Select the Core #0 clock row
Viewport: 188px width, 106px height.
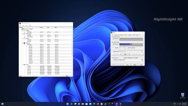pyautogui.click(x=45, y=66)
